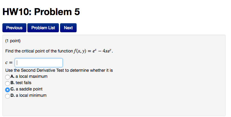Select radio option A local maximum
The height and width of the screenshot is (117, 231).
(8, 77)
